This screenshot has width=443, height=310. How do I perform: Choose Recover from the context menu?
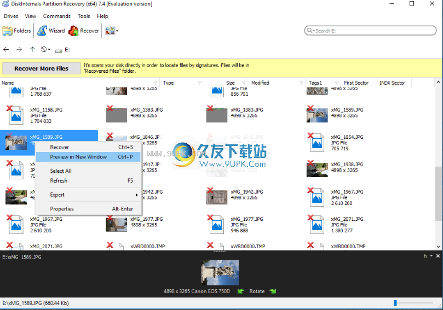(88, 147)
